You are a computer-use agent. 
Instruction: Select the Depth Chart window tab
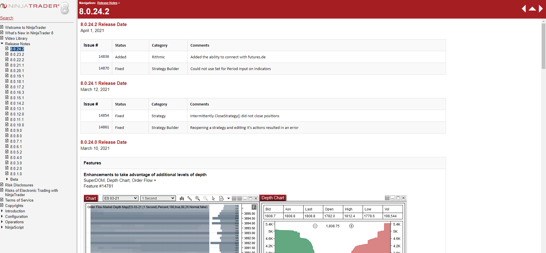[273, 198]
